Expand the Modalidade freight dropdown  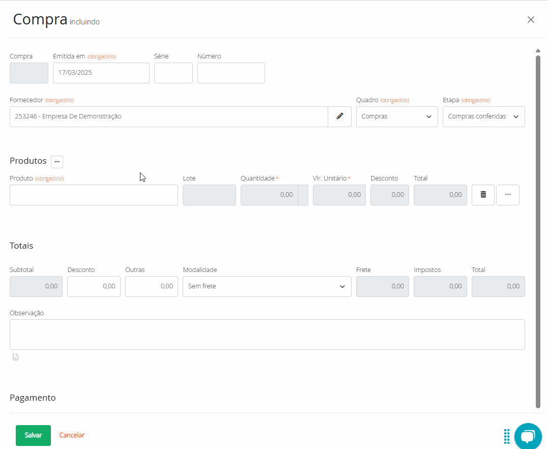tap(267, 286)
